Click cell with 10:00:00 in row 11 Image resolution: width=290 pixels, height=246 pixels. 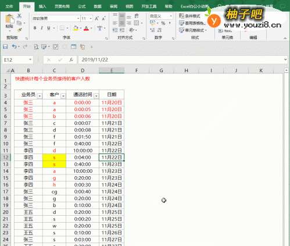tap(83, 151)
